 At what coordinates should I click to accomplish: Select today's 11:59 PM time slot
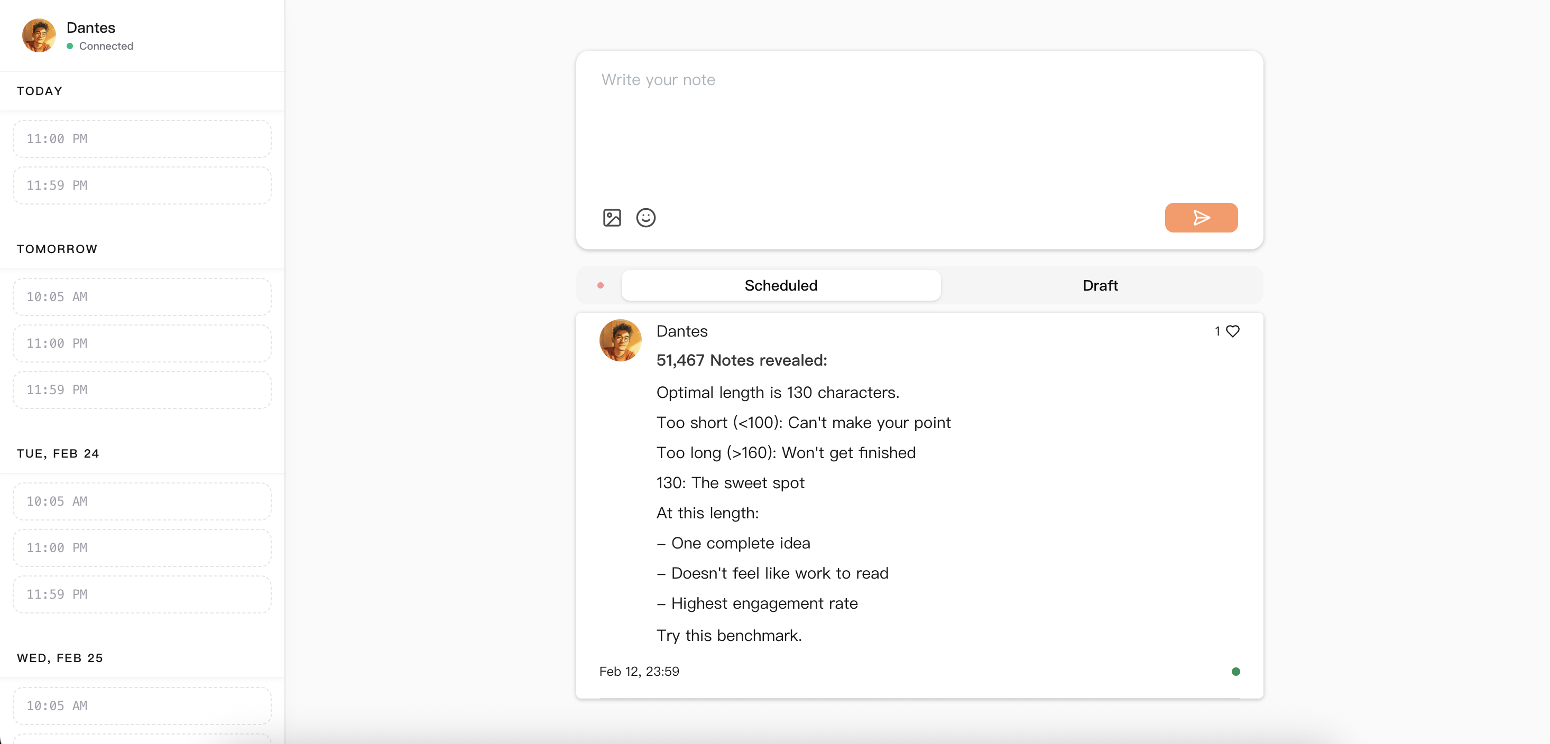[x=142, y=185]
